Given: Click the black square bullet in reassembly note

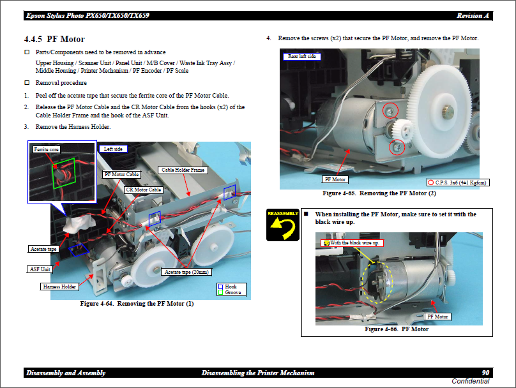Looking at the screenshot, I should pos(307,214).
